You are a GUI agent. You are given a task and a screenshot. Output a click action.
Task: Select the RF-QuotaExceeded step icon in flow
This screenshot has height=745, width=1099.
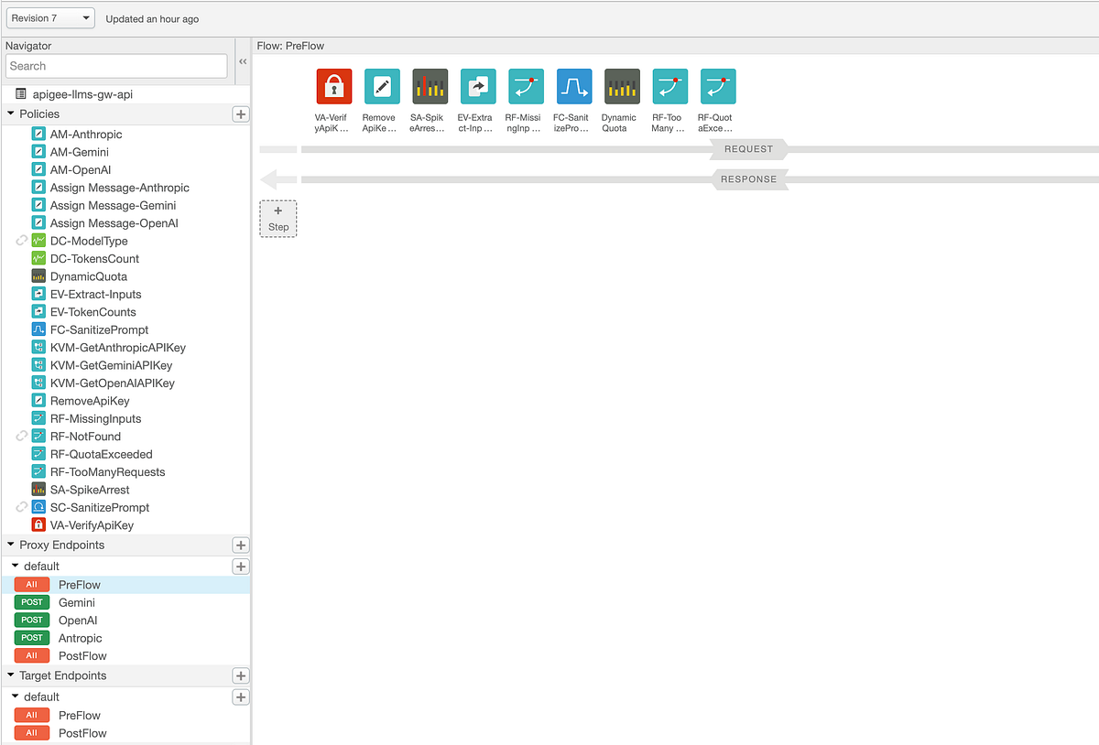click(x=718, y=87)
